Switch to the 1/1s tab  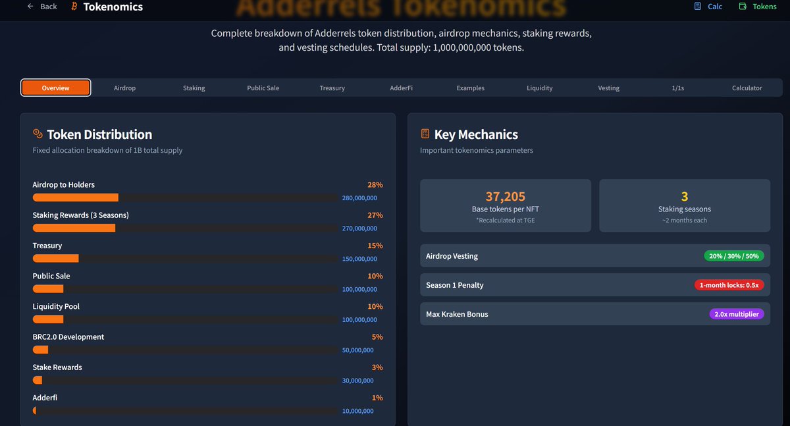coord(678,88)
